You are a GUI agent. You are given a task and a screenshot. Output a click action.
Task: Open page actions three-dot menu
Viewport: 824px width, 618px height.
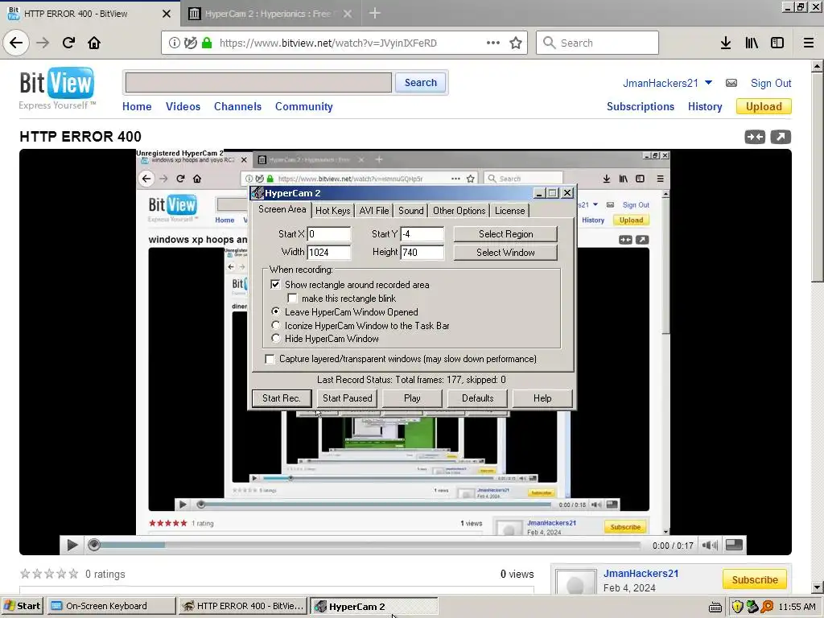coord(493,43)
